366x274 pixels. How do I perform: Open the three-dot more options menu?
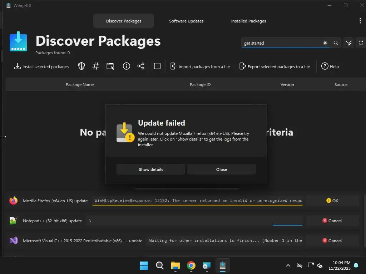[360, 21]
